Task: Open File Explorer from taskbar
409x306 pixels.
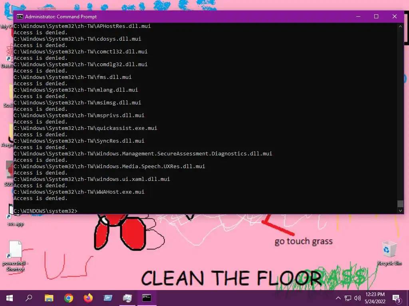Action: point(49,298)
